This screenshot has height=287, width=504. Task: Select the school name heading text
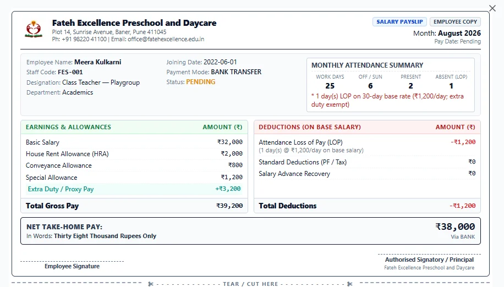(x=134, y=23)
